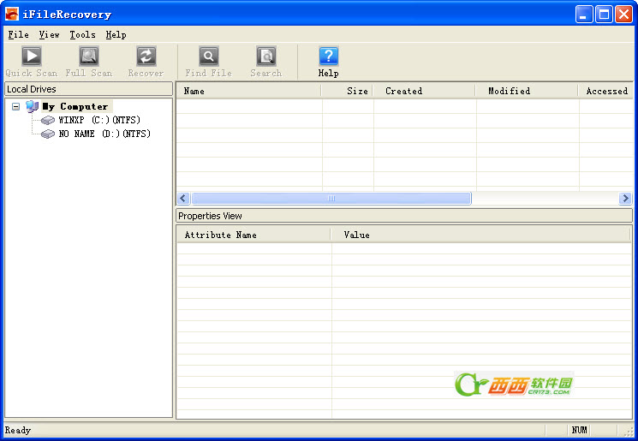Open the Tools menu
Viewport: 638px width, 441px height.
click(x=82, y=35)
